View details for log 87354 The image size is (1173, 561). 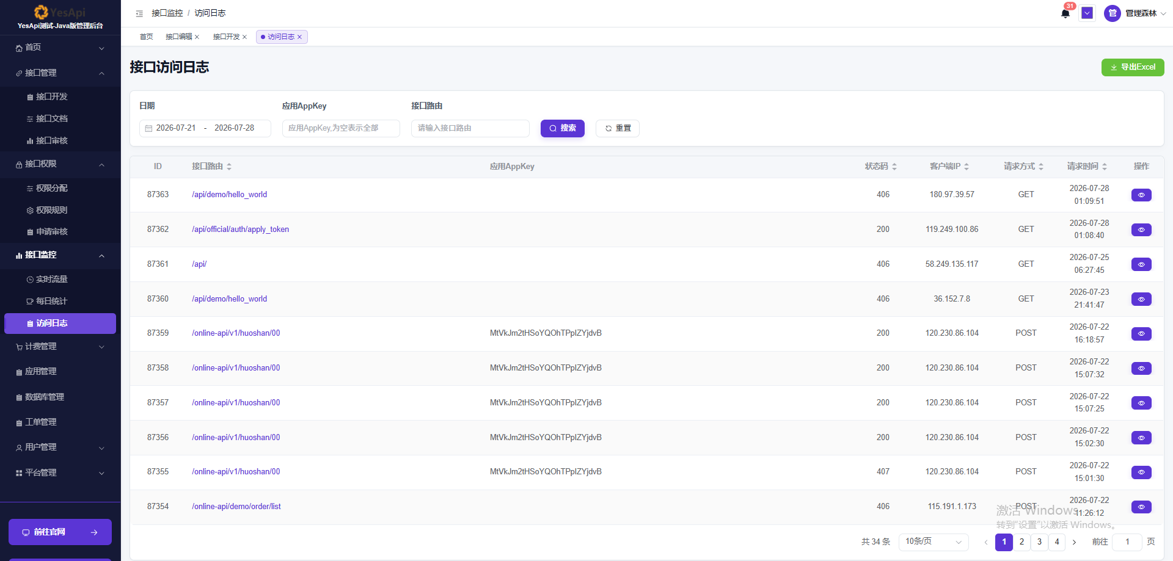(1141, 507)
